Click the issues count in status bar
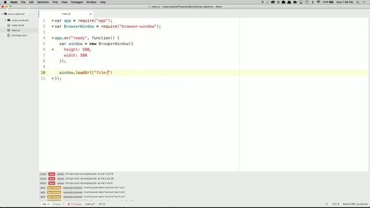This screenshot has height=208, width=370. tap(75, 204)
